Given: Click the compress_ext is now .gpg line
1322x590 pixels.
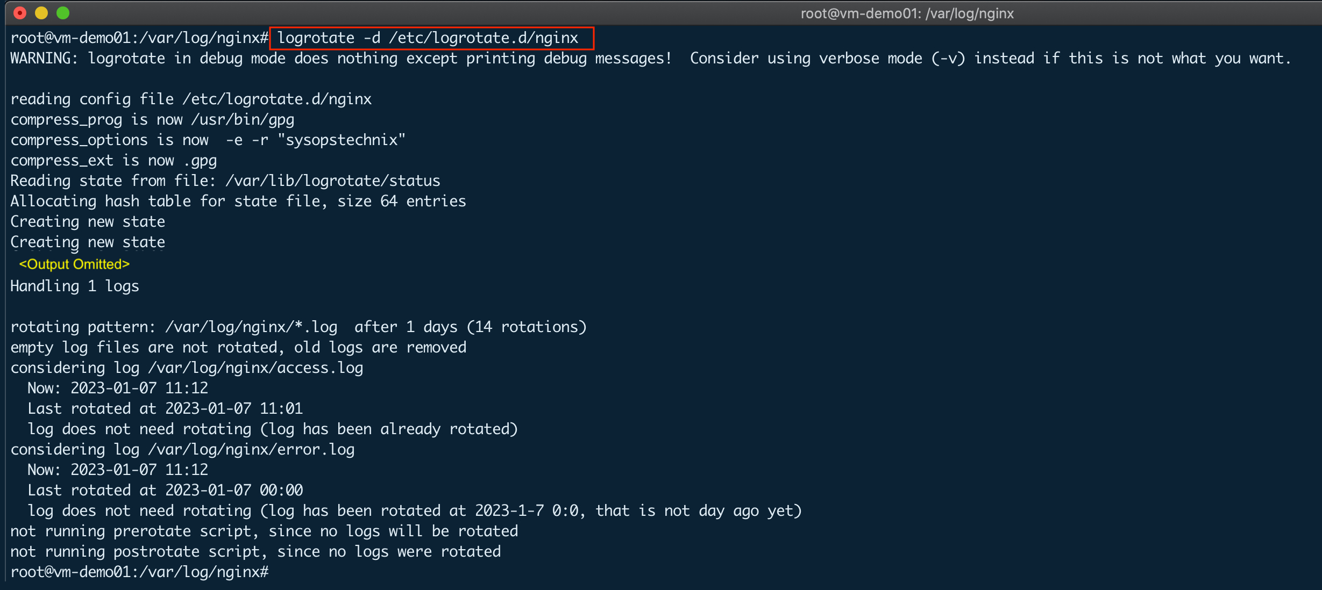Looking at the screenshot, I should pyautogui.click(x=113, y=161).
